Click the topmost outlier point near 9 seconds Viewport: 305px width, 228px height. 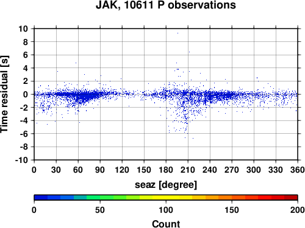178,33
